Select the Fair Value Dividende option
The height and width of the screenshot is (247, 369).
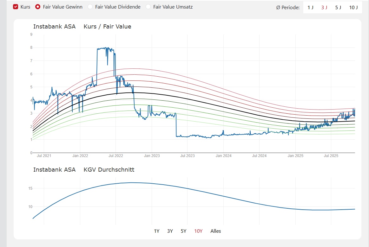[x=90, y=7]
